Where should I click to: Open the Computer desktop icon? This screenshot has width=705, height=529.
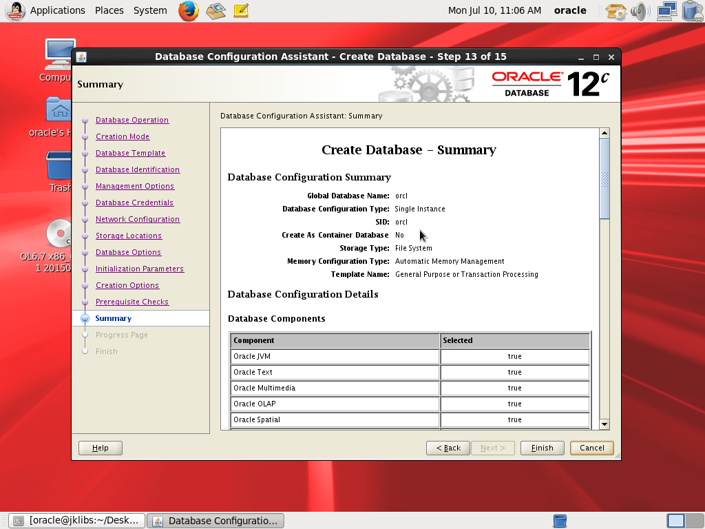coord(59,55)
